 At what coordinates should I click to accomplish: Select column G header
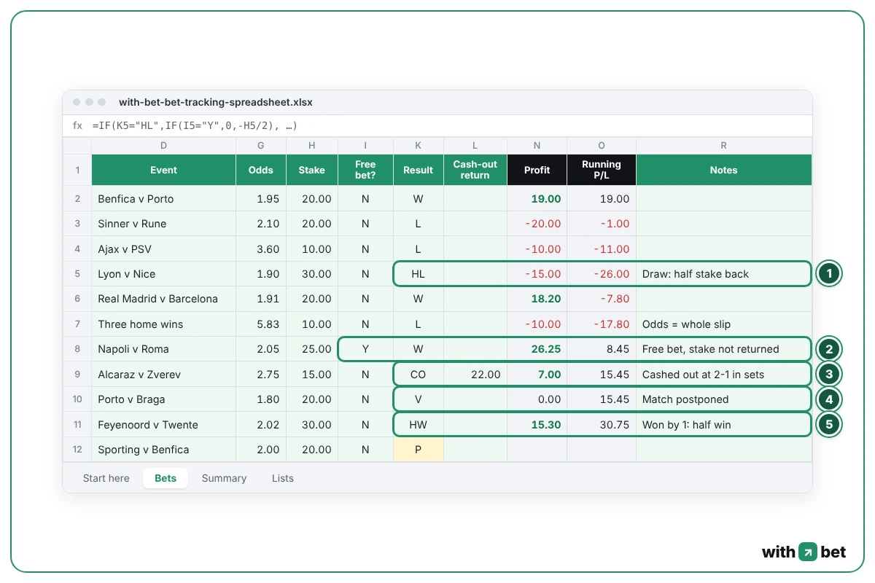pyautogui.click(x=261, y=146)
